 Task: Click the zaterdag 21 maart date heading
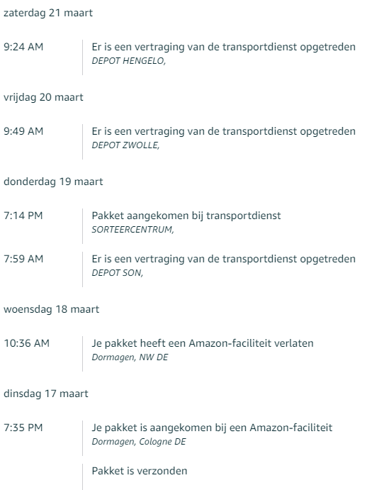click(48, 13)
